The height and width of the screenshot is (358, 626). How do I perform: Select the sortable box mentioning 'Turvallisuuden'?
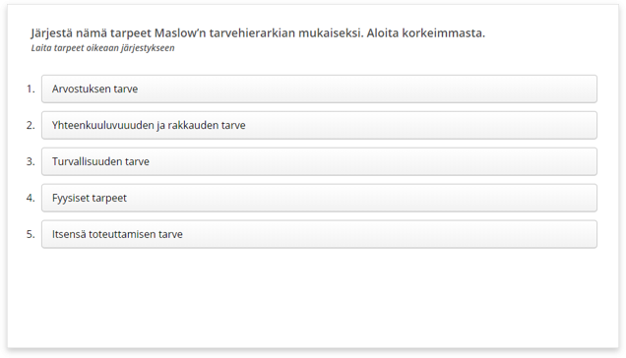(x=319, y=161)
